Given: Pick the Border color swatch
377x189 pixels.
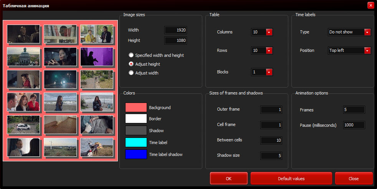Looking at the screenshot, I should click(136, 119).
